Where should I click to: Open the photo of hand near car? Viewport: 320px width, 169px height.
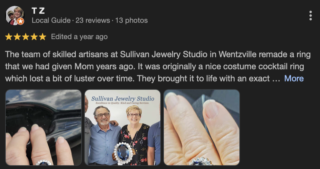[x=43, y=127]
